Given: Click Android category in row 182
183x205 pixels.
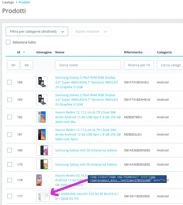Looking at the screenshot, I should point(163,117).
